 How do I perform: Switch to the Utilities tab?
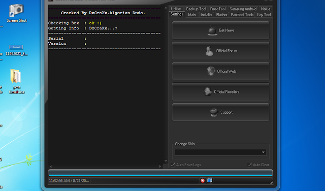(x=176, y=9)
